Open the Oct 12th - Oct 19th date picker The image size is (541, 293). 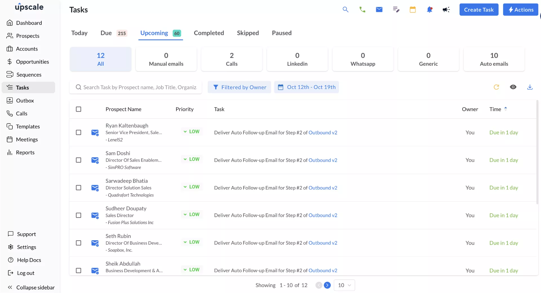(x=307, y=87)
